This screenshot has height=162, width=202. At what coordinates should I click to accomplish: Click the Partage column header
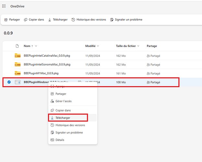pyautogui.click(x=152, y=46)
